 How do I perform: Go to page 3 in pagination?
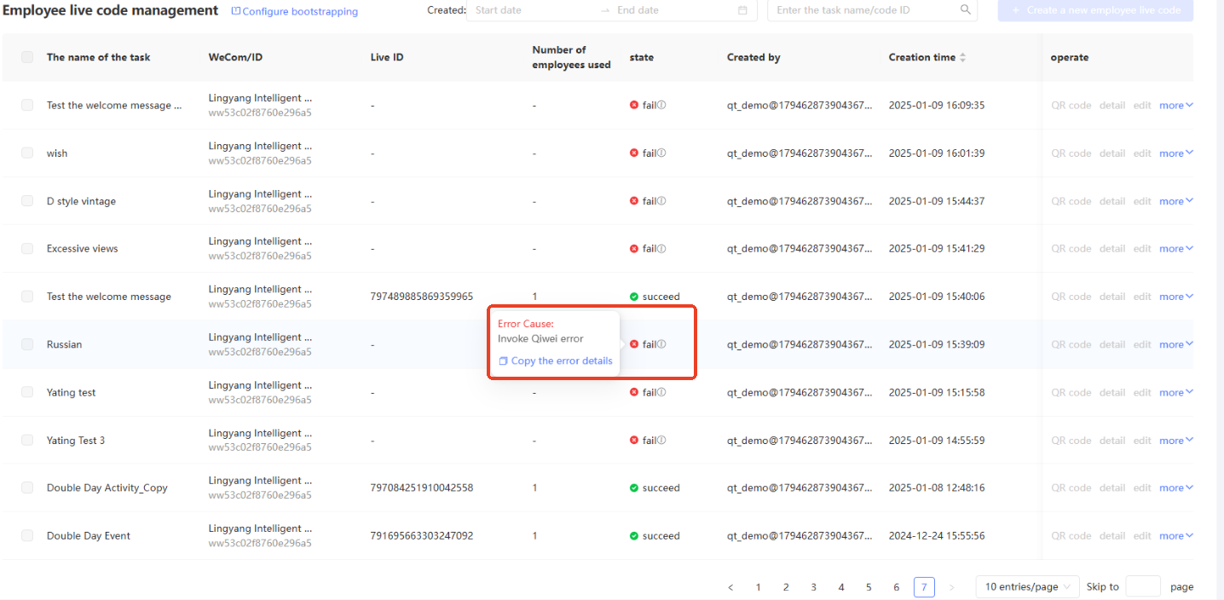813,587
